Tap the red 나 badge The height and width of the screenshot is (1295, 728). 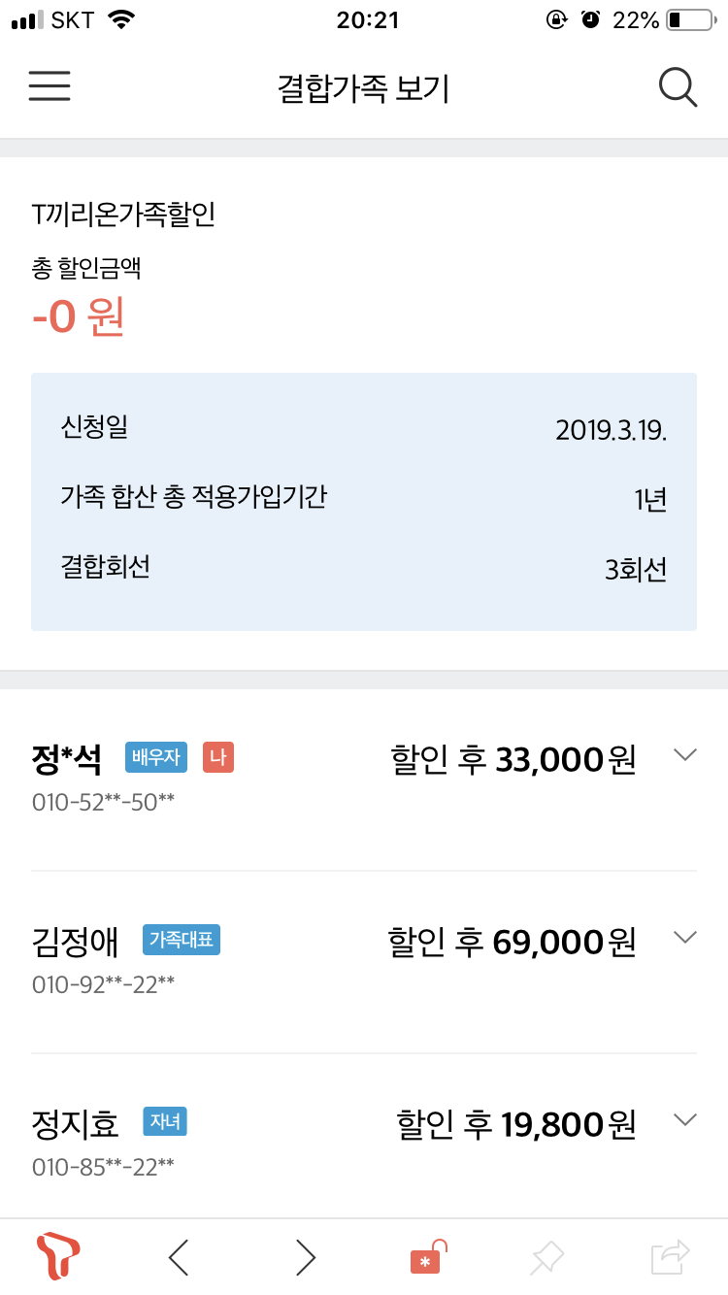218,757
